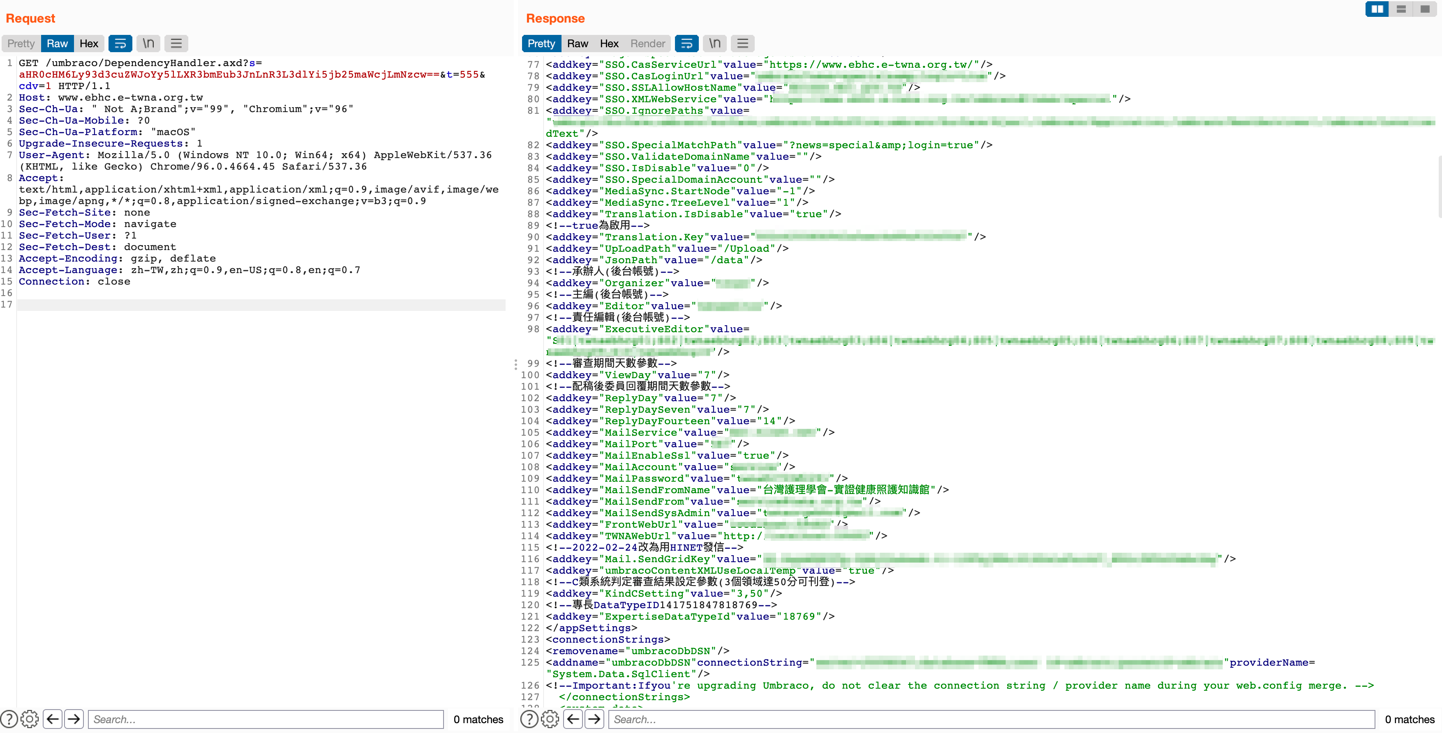Select combined tabbed layout icon
Viewport: 1442px width, 733px height.
(1425, 9)
